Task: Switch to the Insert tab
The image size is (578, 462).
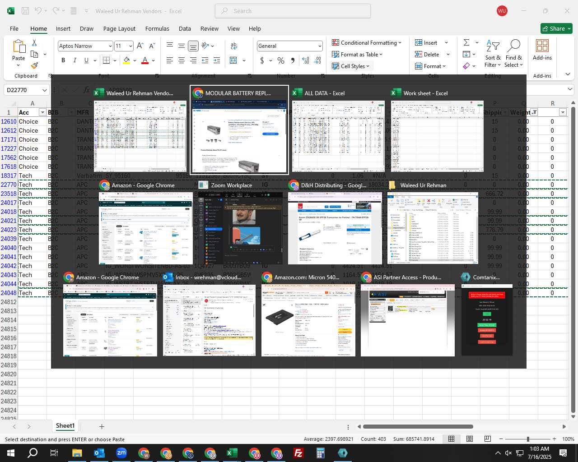Action: coord(63,28)
